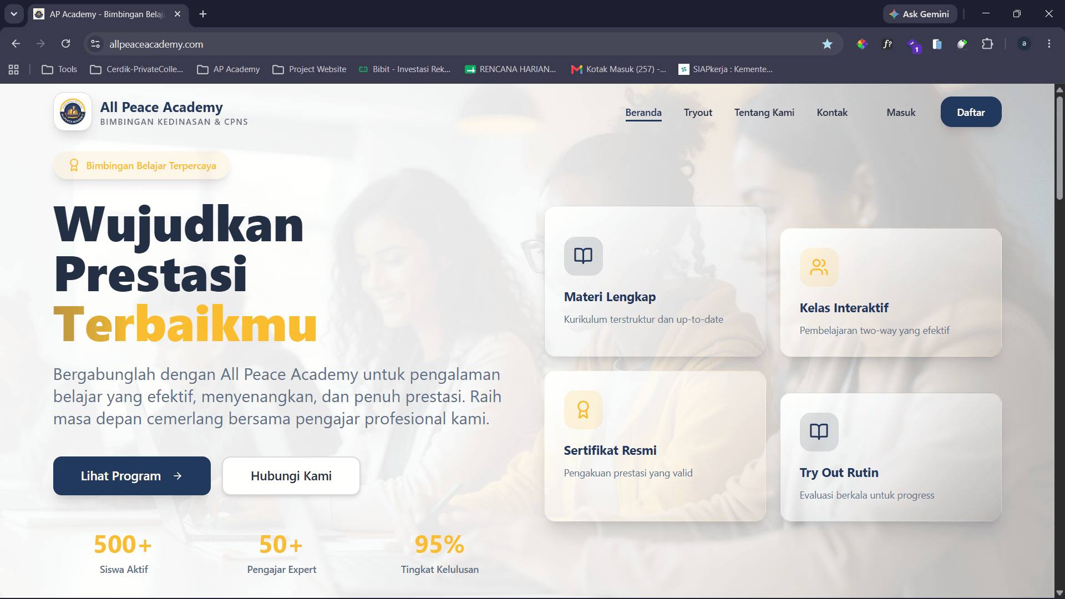The height and width of the screenshot is (599, 1065).
Task: Click the Materi Lengkap book icon
Action: click(x=583, y=256)
